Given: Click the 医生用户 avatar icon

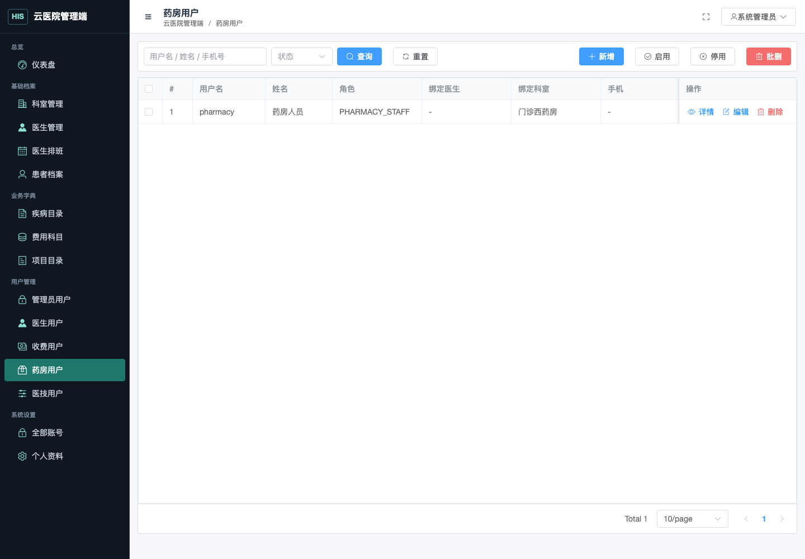Looking at the screenshot, I should coord(22,323).
